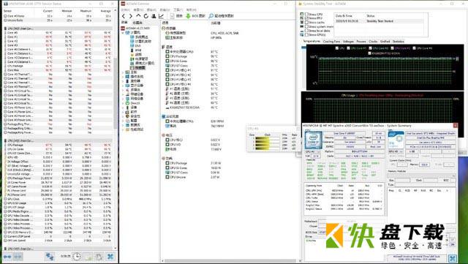Screen dimensions: 468x264
Task: Expand the Operating System tree node
Action: pyautogui.click(x=123, y=77)
